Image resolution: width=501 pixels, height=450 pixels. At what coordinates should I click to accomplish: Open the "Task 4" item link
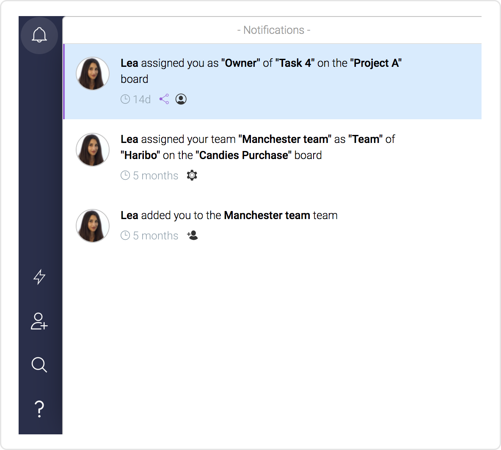pos(295,63)
